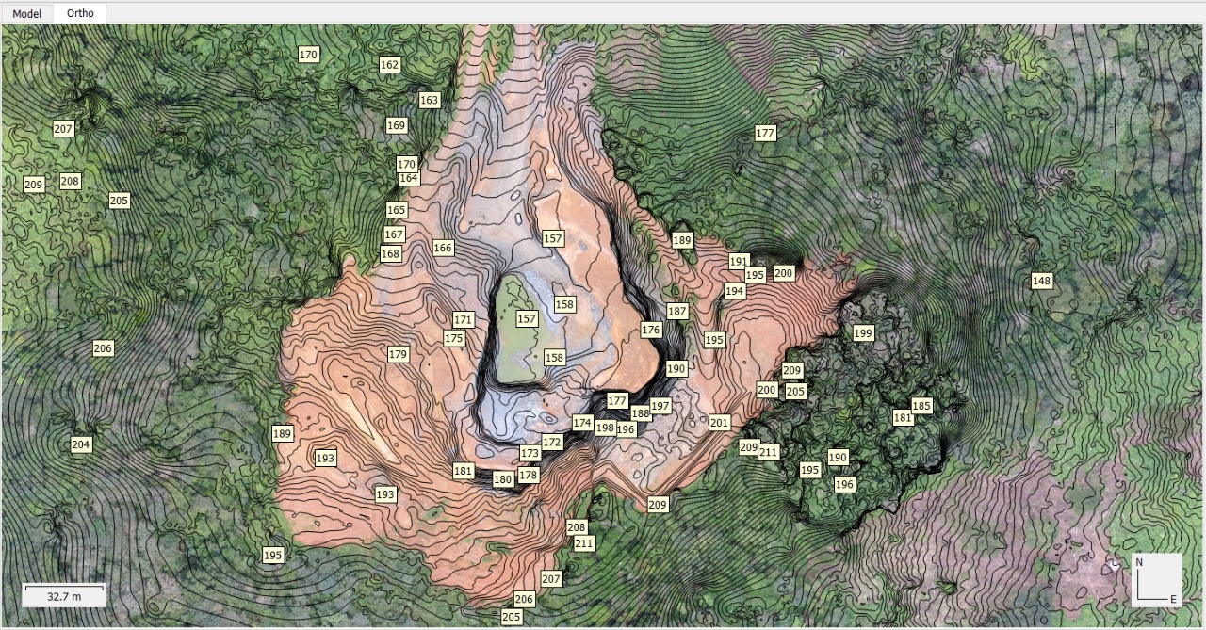Select the 163 elevation label
Screen dimensions: 1206x630
(x=429, y=100)
